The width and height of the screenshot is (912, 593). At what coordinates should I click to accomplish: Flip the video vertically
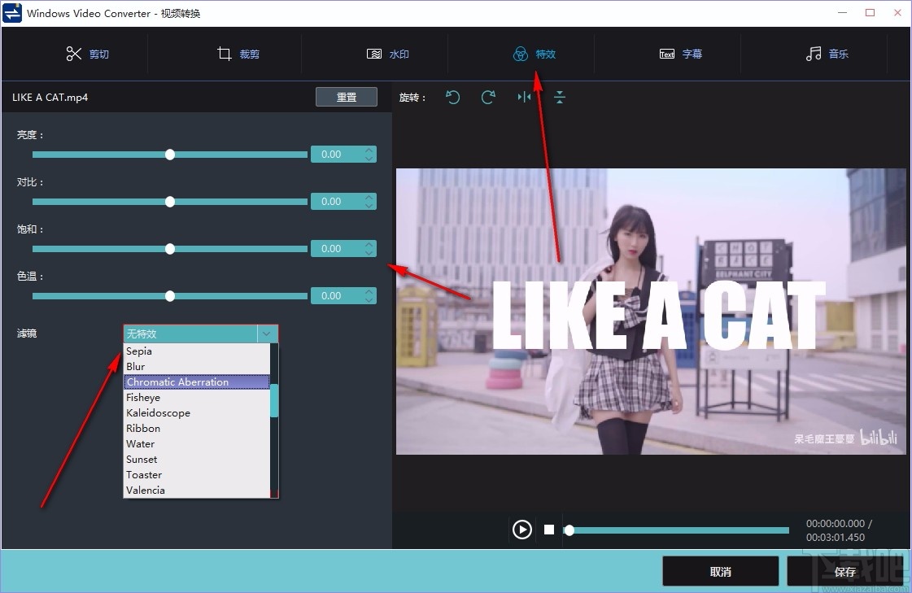tap(559, 97)
